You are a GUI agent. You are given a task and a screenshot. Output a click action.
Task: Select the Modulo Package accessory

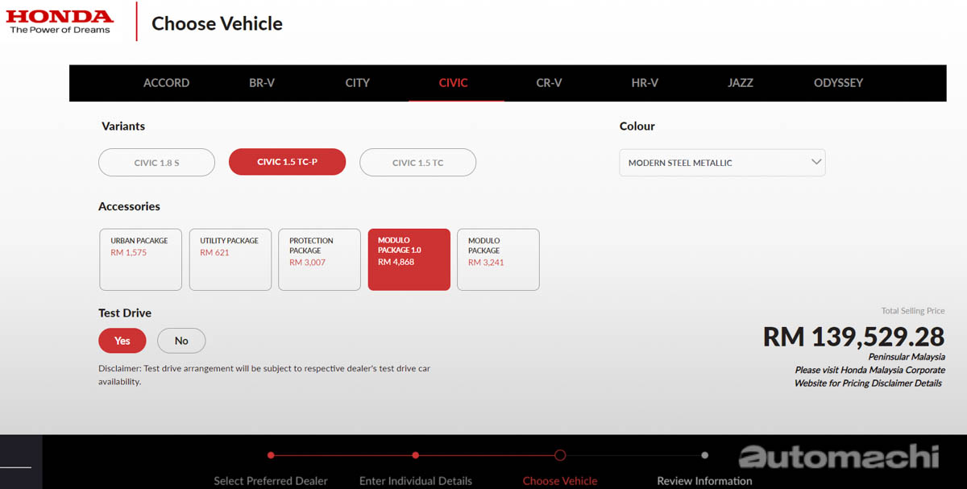click(498, 259)
